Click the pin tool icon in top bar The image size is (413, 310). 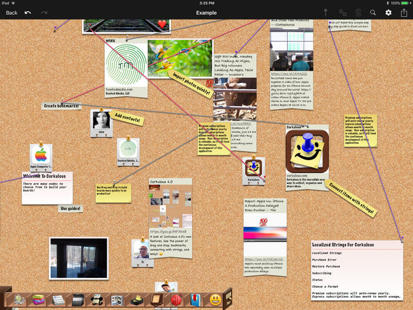(x=326, y=12)
